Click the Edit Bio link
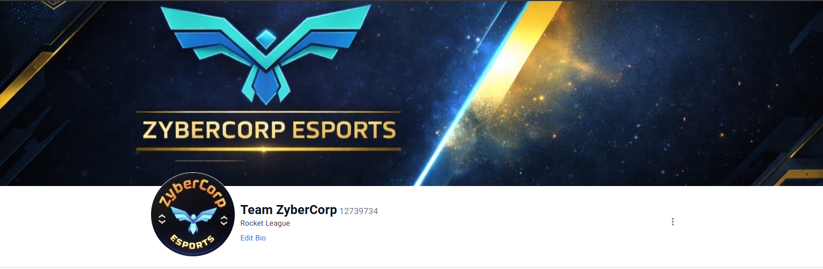823x269 pixels. coord(253,238)
